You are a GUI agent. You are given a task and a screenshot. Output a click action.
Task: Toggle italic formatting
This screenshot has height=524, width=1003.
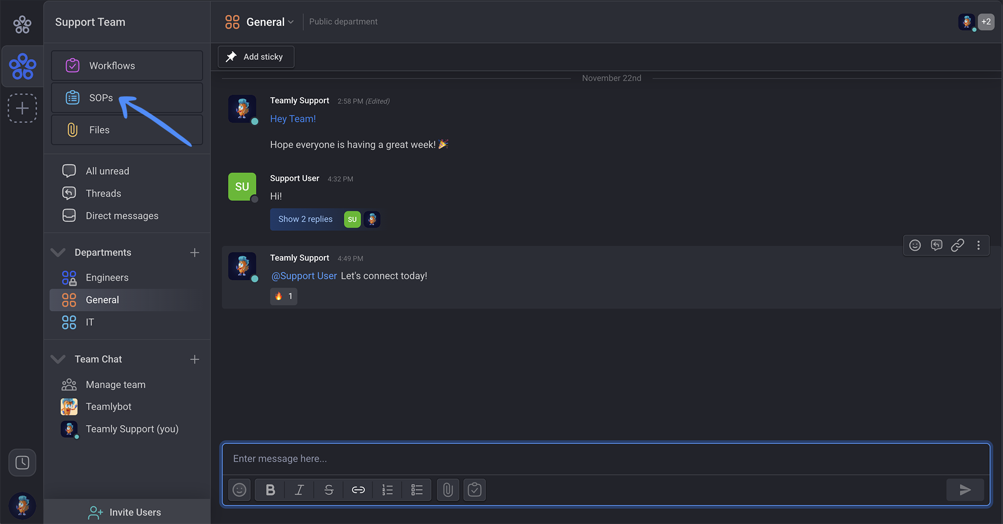[299, 490]
